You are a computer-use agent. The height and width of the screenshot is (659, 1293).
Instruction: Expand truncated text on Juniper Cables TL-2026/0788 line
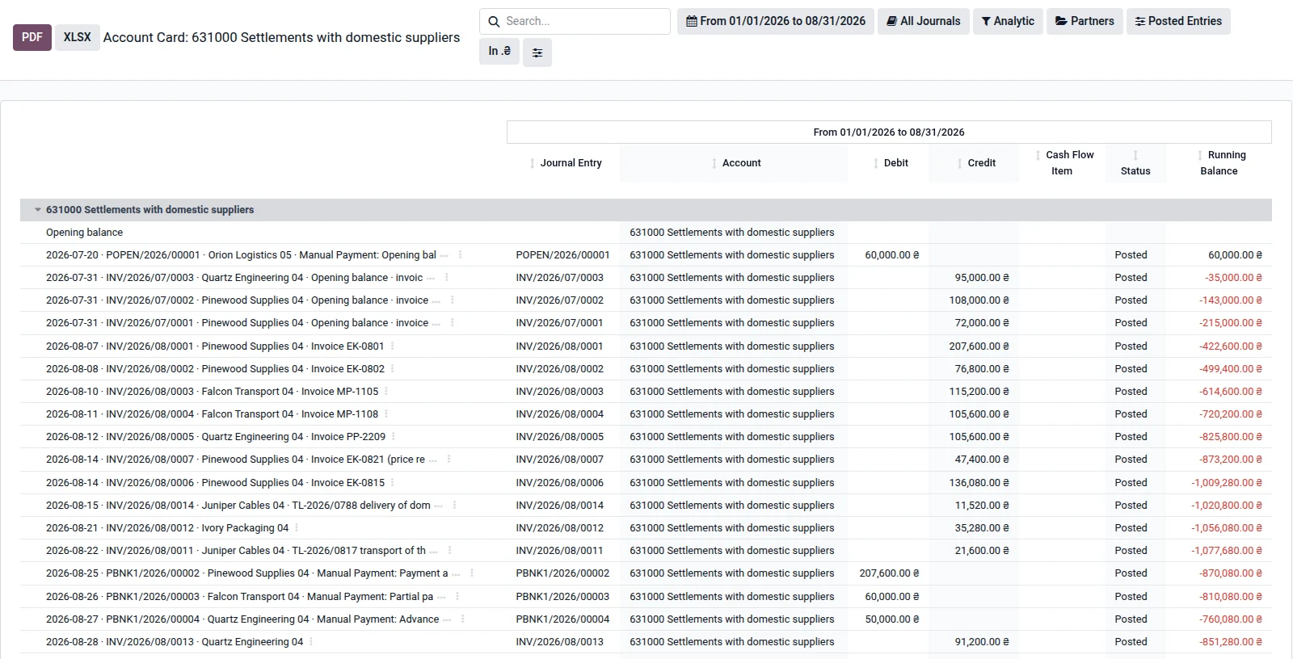coord(439,506)
